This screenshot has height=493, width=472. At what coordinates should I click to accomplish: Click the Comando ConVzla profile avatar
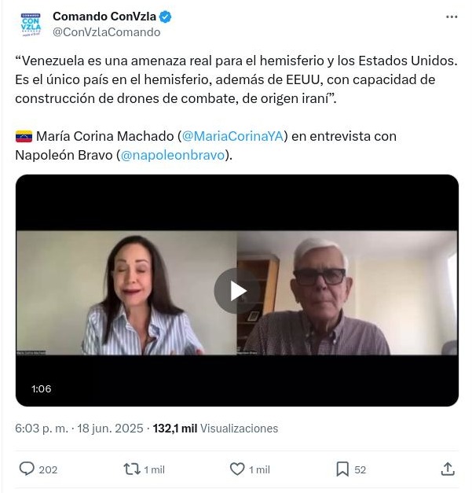31,24
